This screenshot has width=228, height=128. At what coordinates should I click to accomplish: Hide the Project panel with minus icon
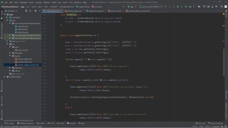pos(40,11)
